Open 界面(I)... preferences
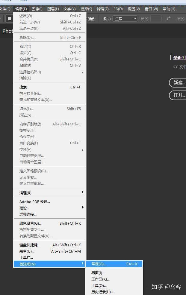Viewport: 186px width, 295px height. pyautogui.click(x=114, y=273)
